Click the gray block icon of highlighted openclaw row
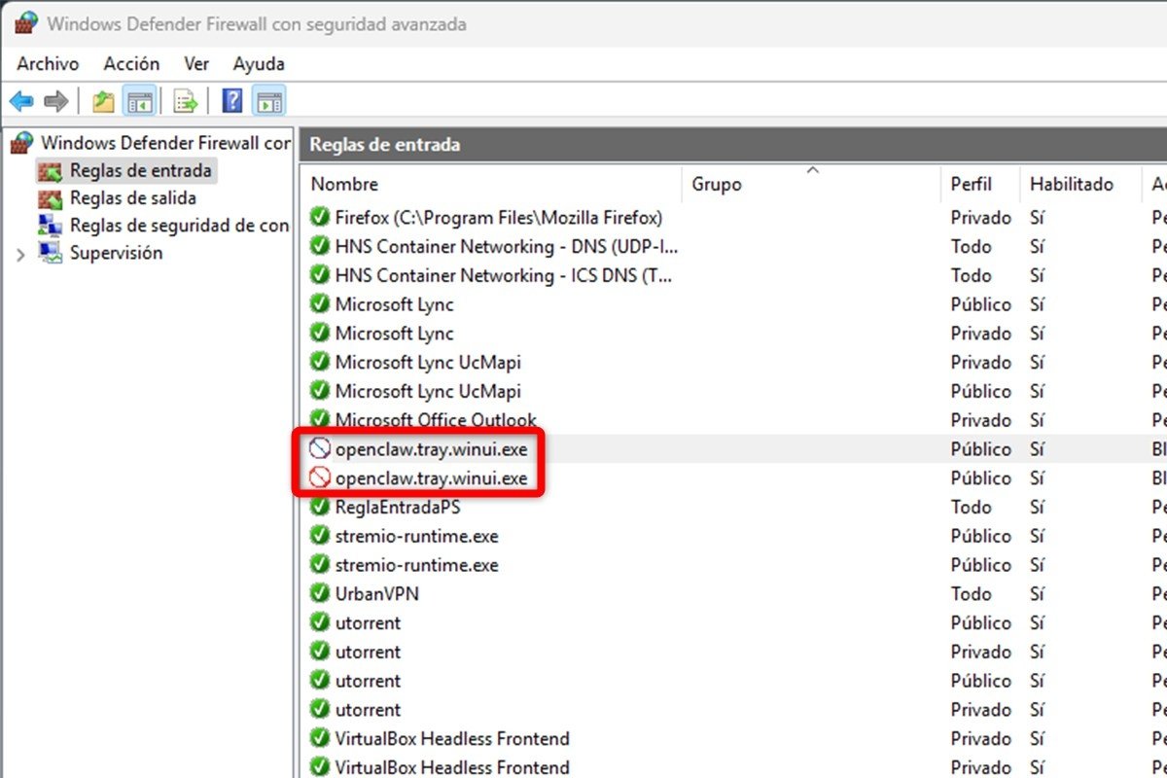The image size is (1167, 778). point(319,448)
